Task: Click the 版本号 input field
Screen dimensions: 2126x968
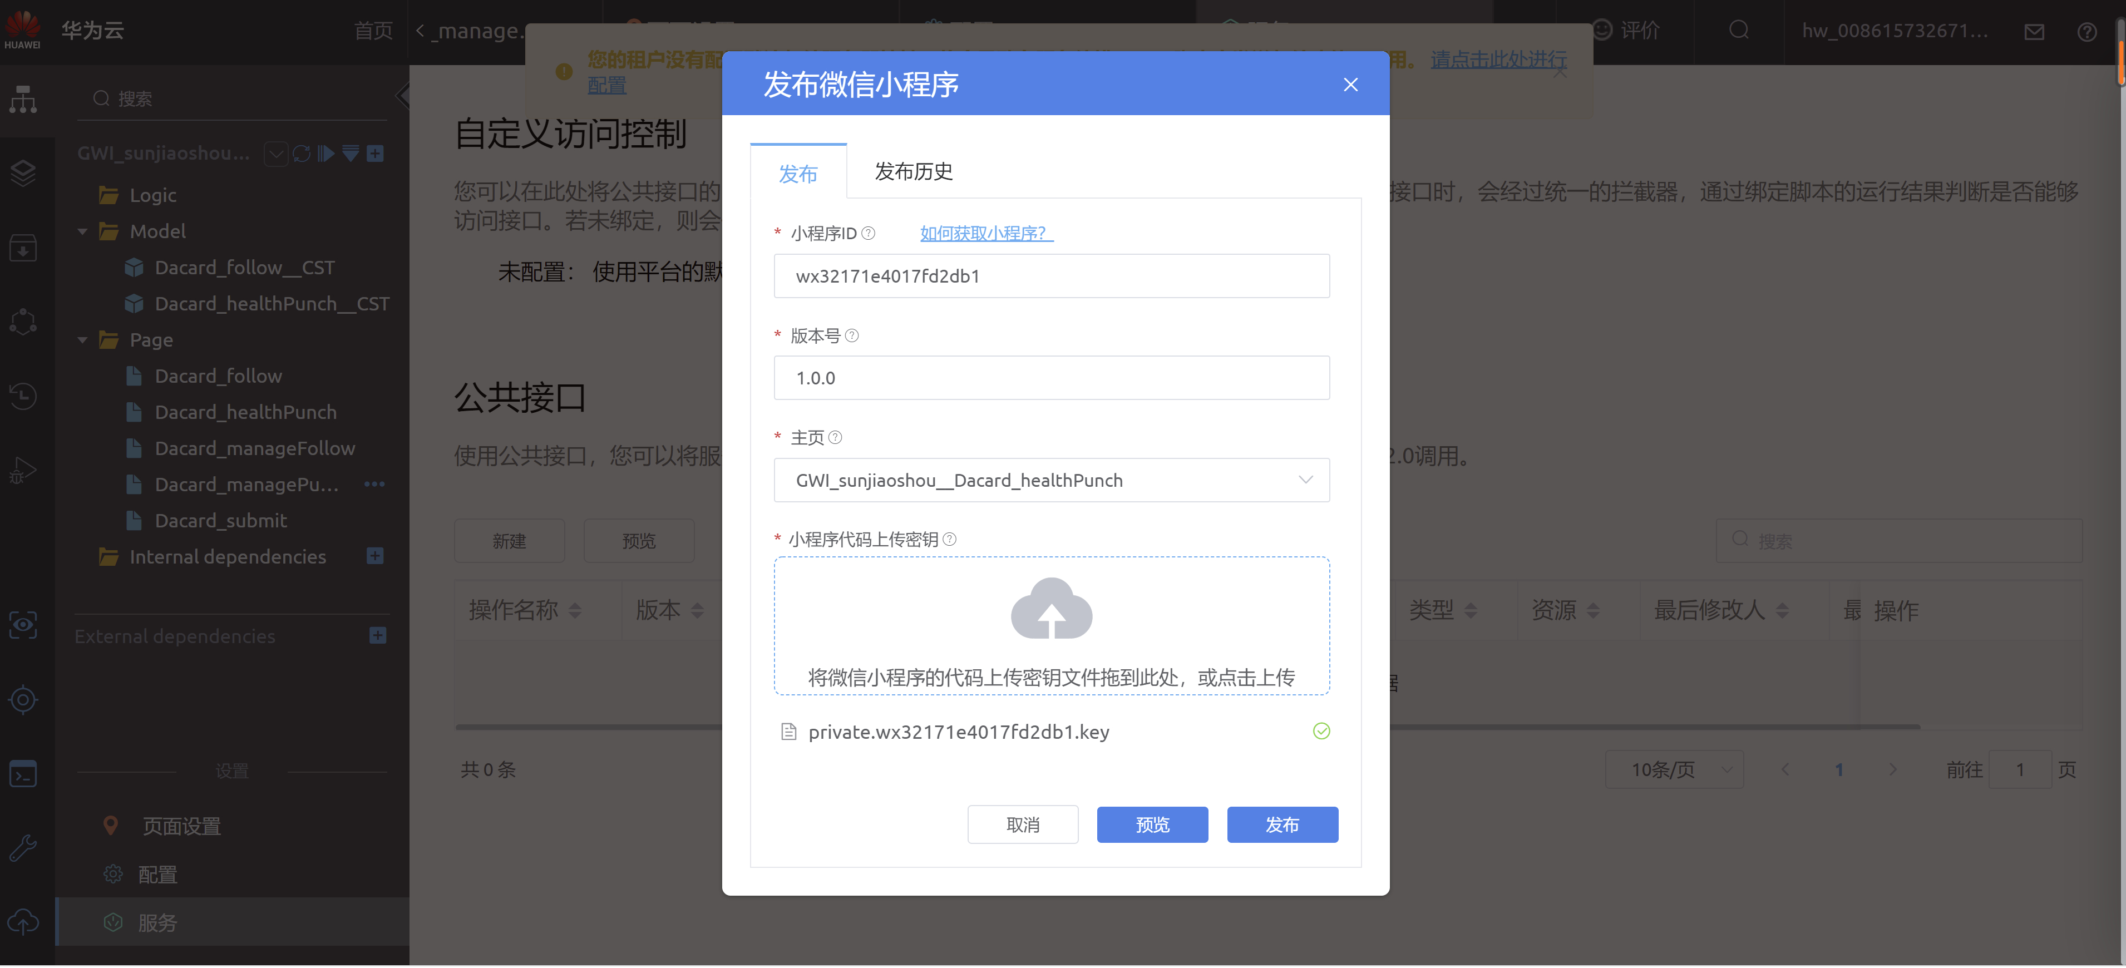Action: point(1050,378)
